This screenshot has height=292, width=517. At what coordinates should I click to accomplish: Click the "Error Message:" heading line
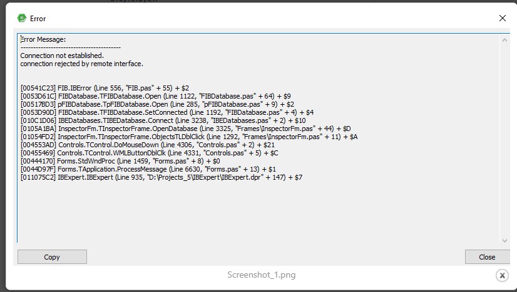pos(43,39)
